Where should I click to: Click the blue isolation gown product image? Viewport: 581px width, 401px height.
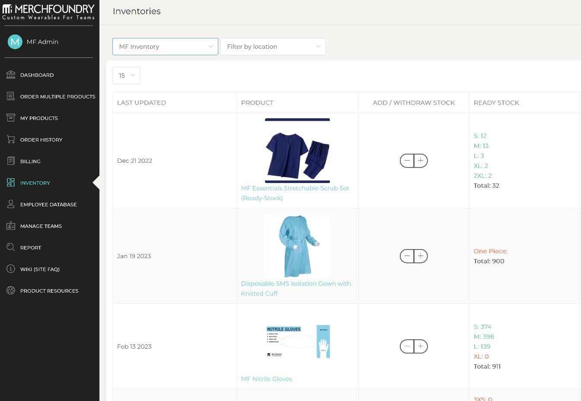(x=297, y=246)
